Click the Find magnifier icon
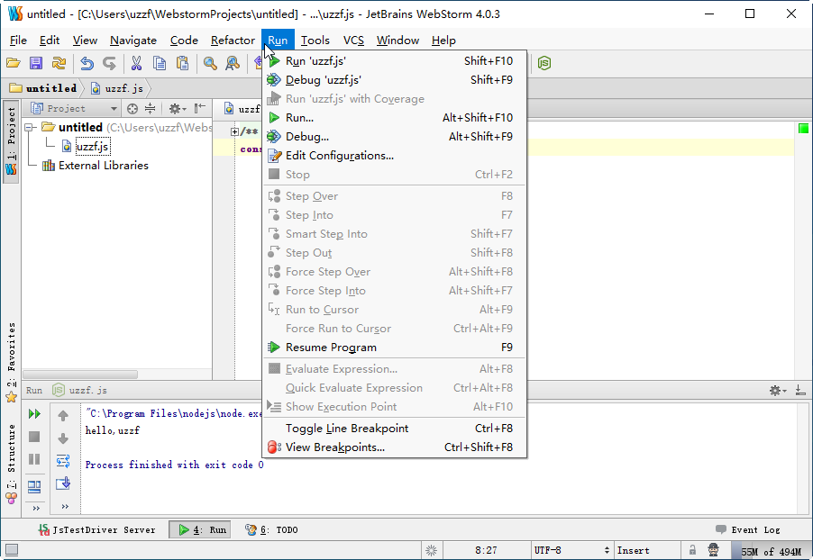 210,63
